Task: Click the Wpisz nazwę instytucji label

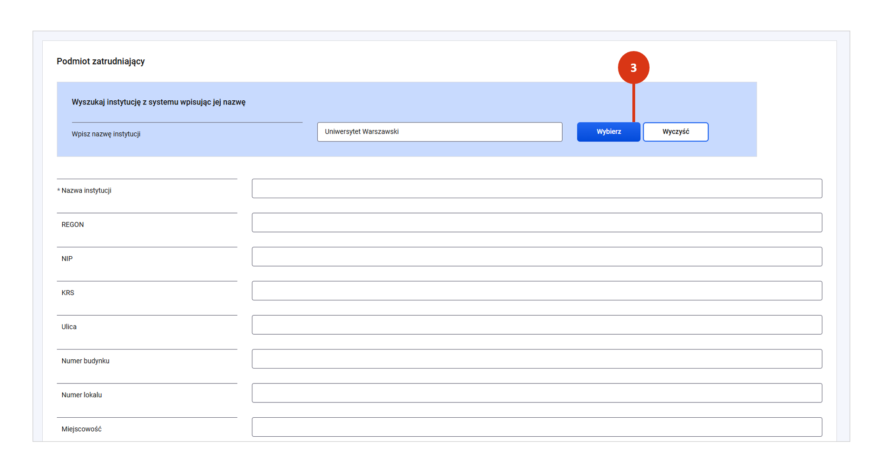Action: (106, 134)
